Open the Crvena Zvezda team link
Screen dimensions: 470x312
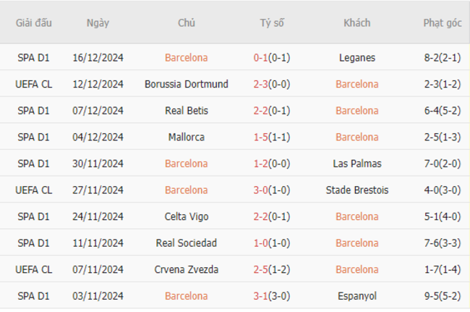pyautogui.click(x=186, y=269)
